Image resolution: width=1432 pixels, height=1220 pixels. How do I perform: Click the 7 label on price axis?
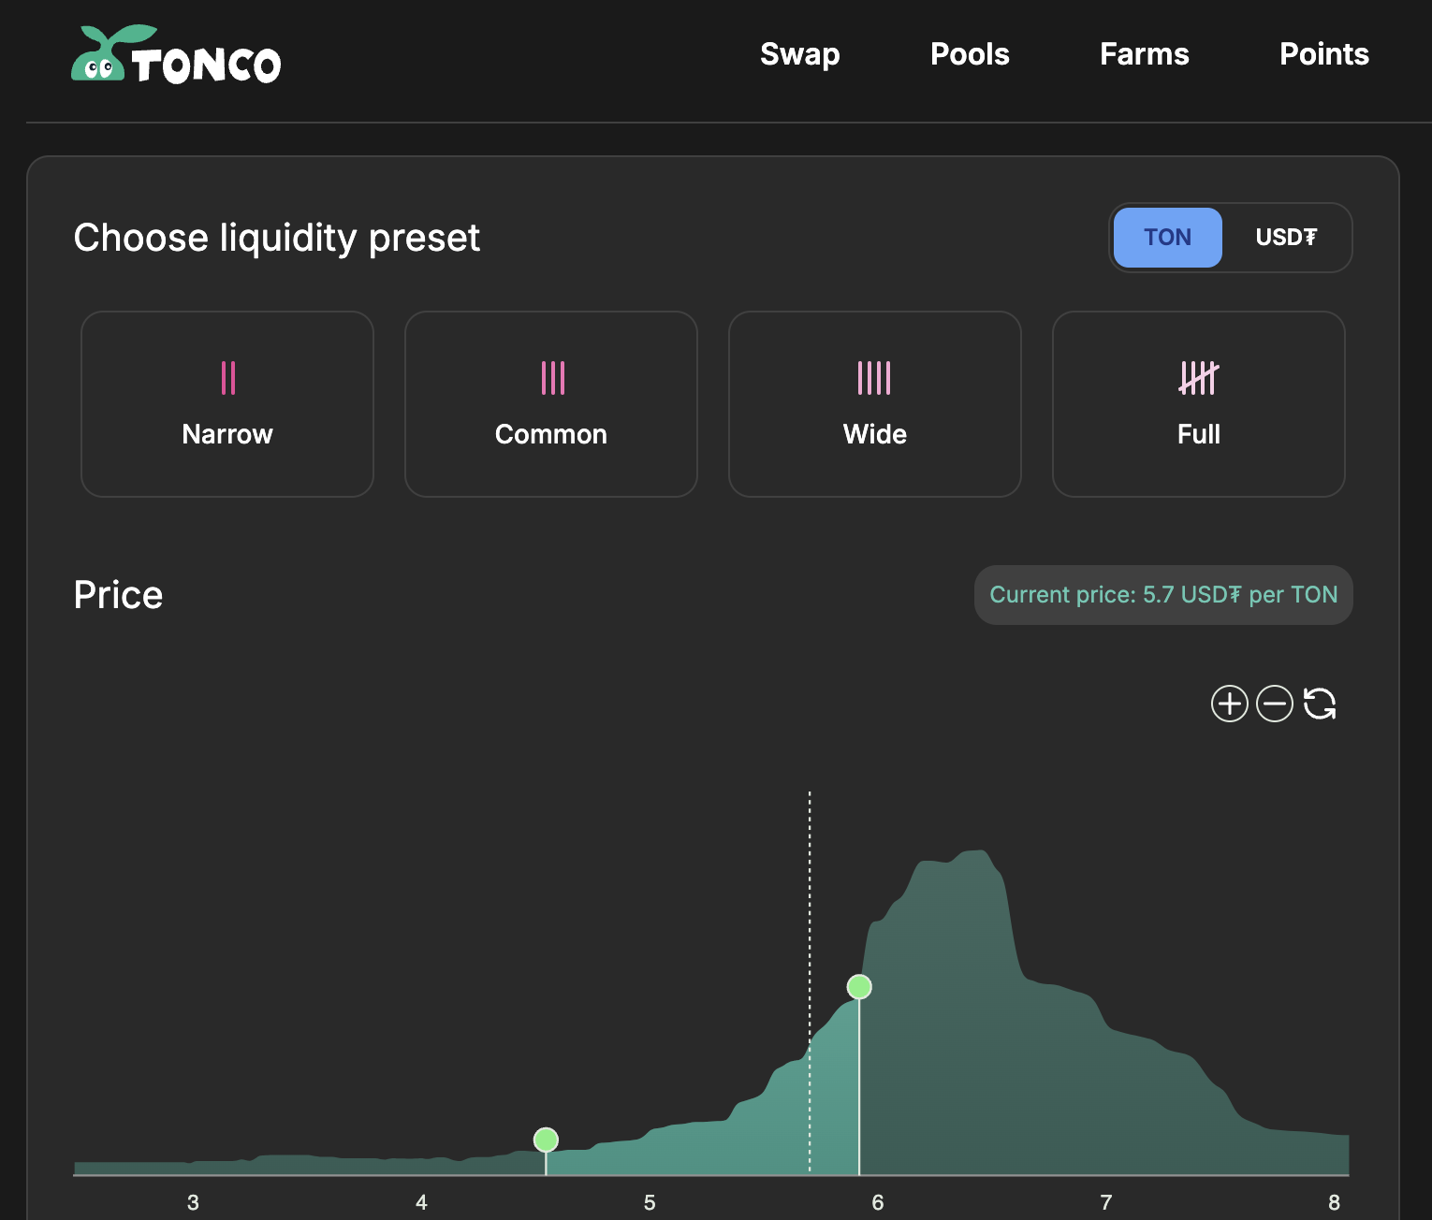[x=1105, y=1202]
